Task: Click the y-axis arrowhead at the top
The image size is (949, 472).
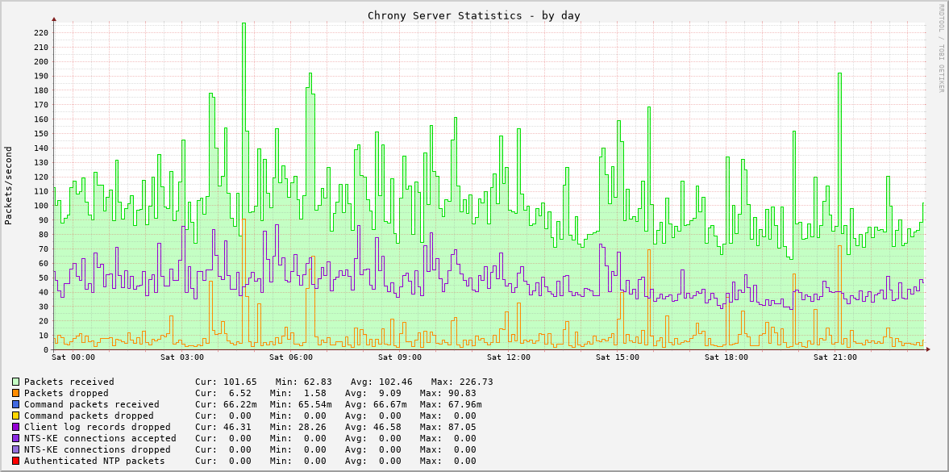Action: pos(54,19)
